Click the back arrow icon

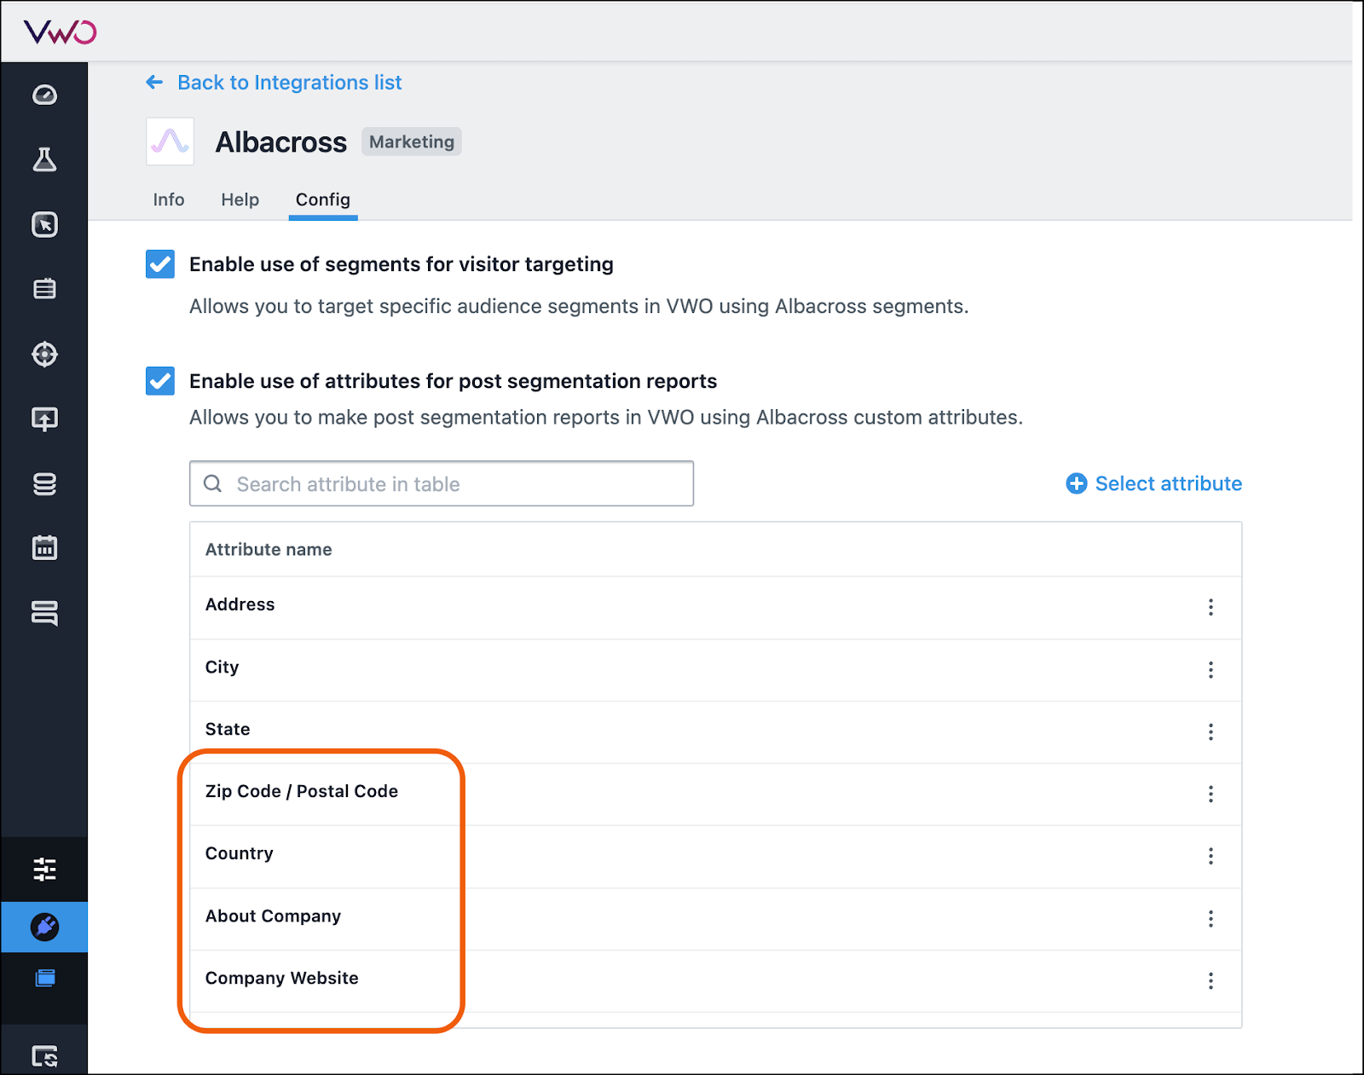pyautogui.click(x=154, y=82)
